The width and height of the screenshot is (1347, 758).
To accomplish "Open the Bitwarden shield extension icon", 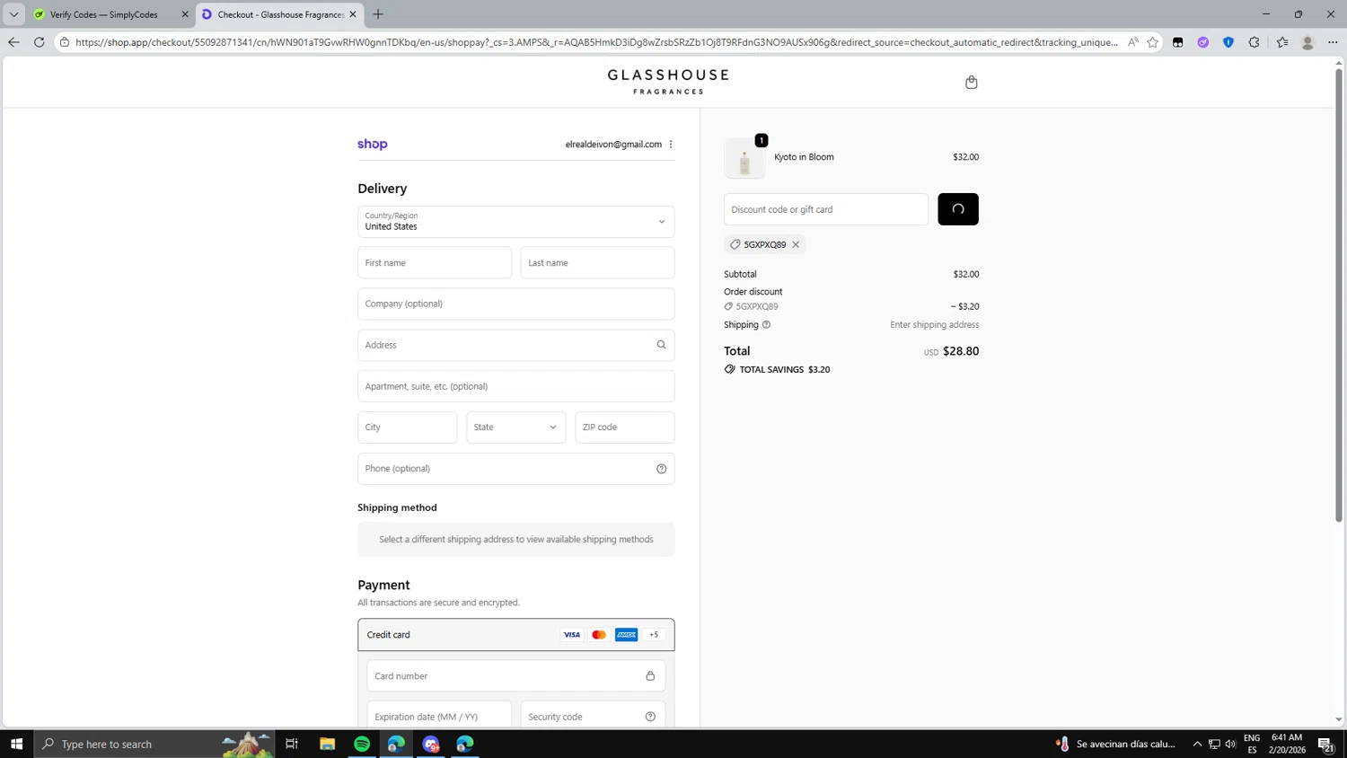I will pyautogui.click(x=1228, y=42).
